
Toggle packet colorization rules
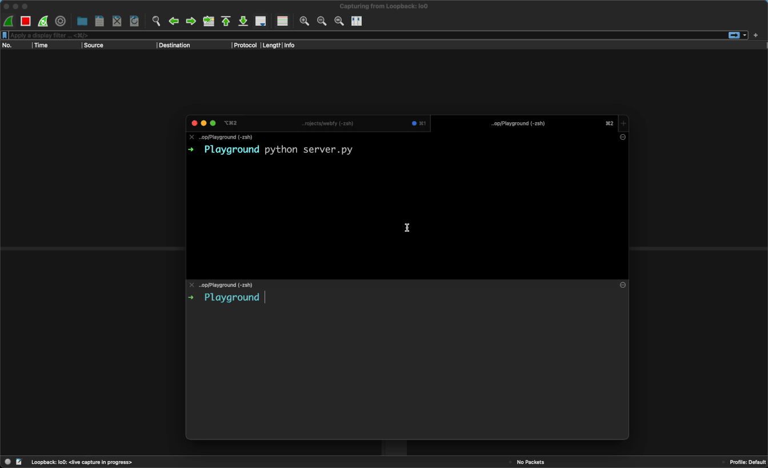click(282, 21)
